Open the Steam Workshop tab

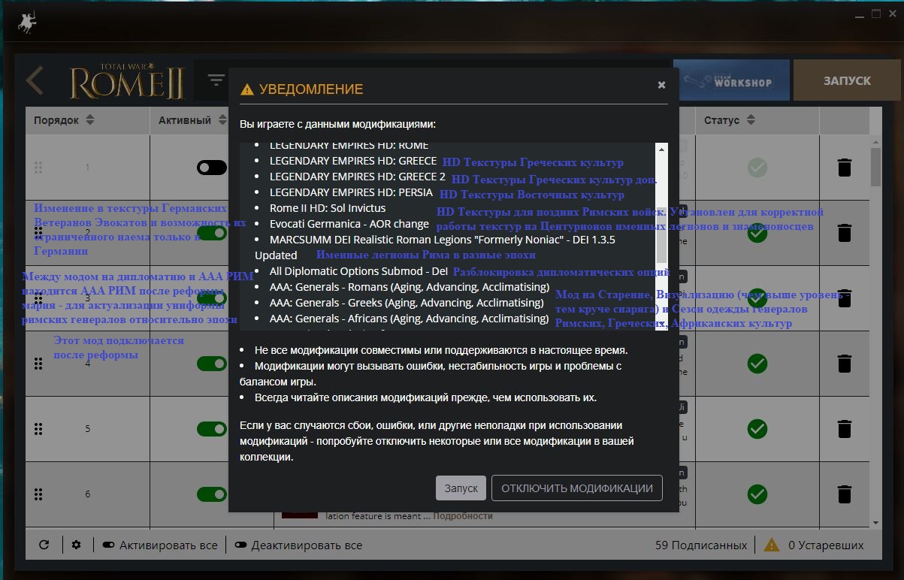(x=732, y=80)
